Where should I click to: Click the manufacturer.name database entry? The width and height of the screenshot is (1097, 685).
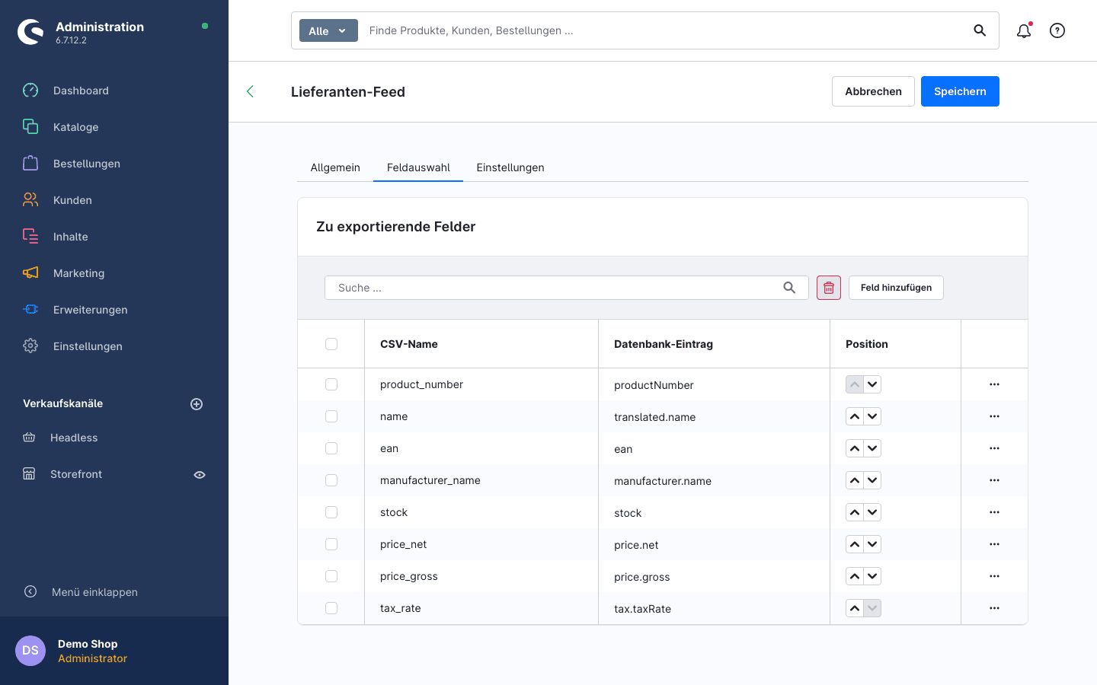click(x=663, y=481)
